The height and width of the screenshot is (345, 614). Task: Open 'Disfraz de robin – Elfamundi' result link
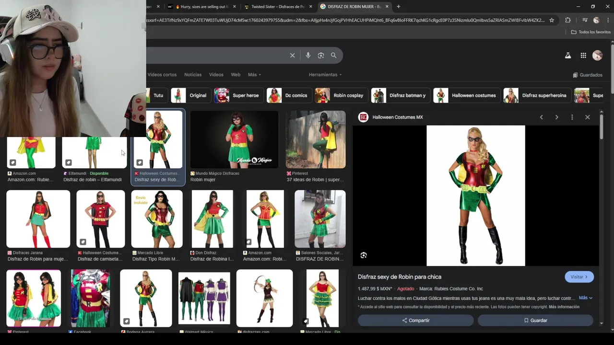point(93,180)
